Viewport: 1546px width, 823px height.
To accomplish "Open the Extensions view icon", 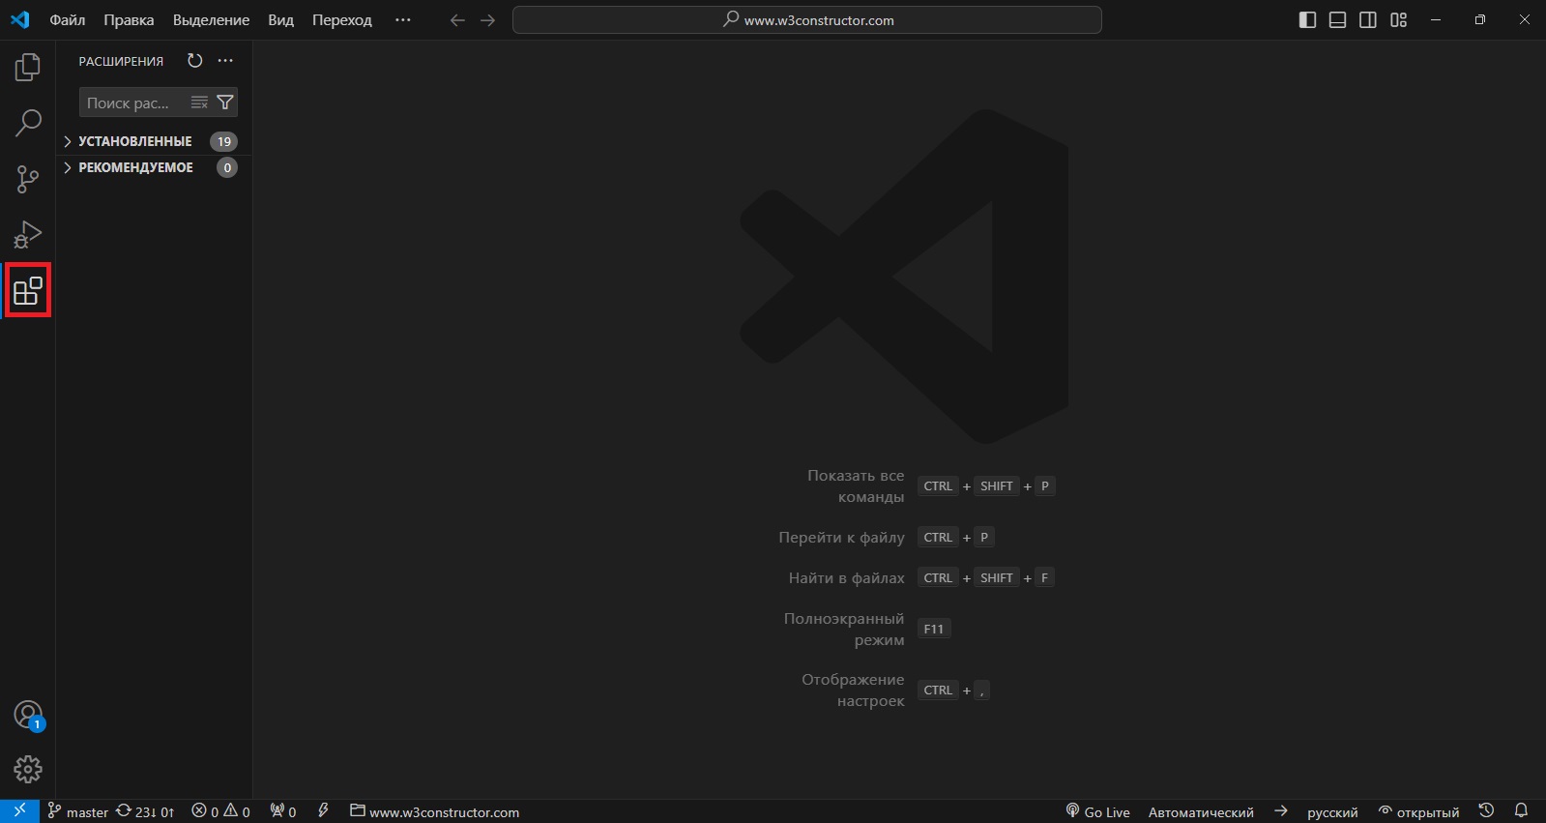I will tap(28, 290).
